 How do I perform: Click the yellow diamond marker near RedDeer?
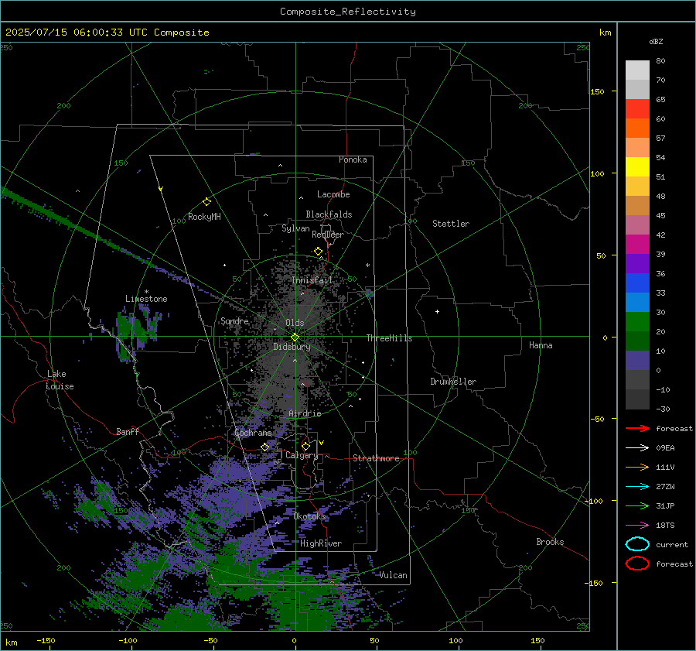[318, 252]
